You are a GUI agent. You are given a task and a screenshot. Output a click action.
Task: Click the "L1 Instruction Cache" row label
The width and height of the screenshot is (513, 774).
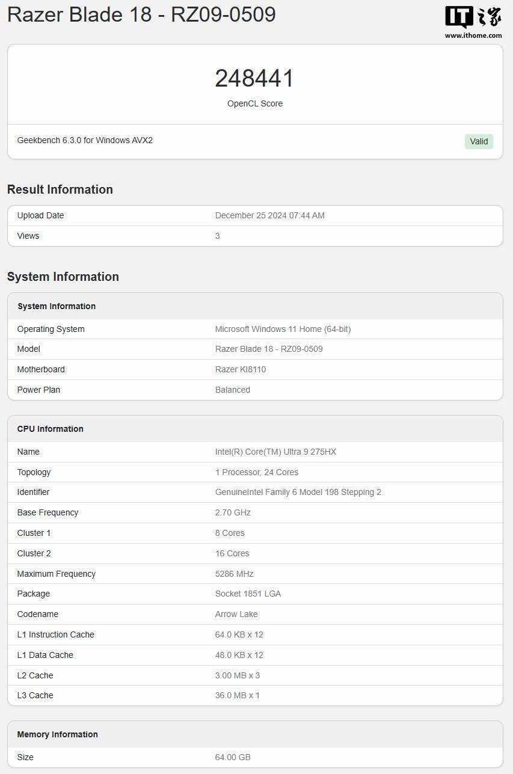[56, 634]
